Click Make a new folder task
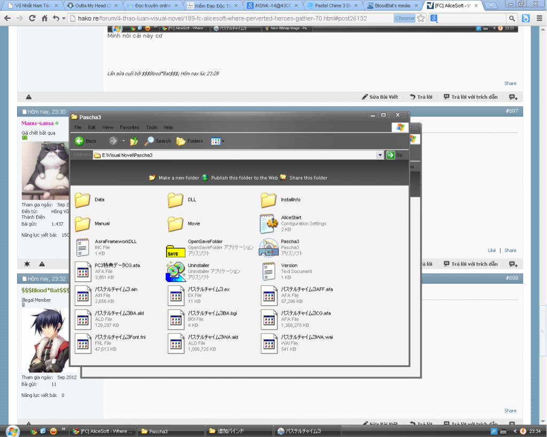547x437 pixels. (x=174, y=178)
